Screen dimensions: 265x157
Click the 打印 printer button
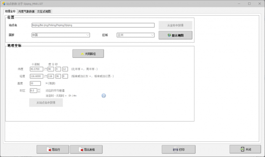click(x=178, y=149)
